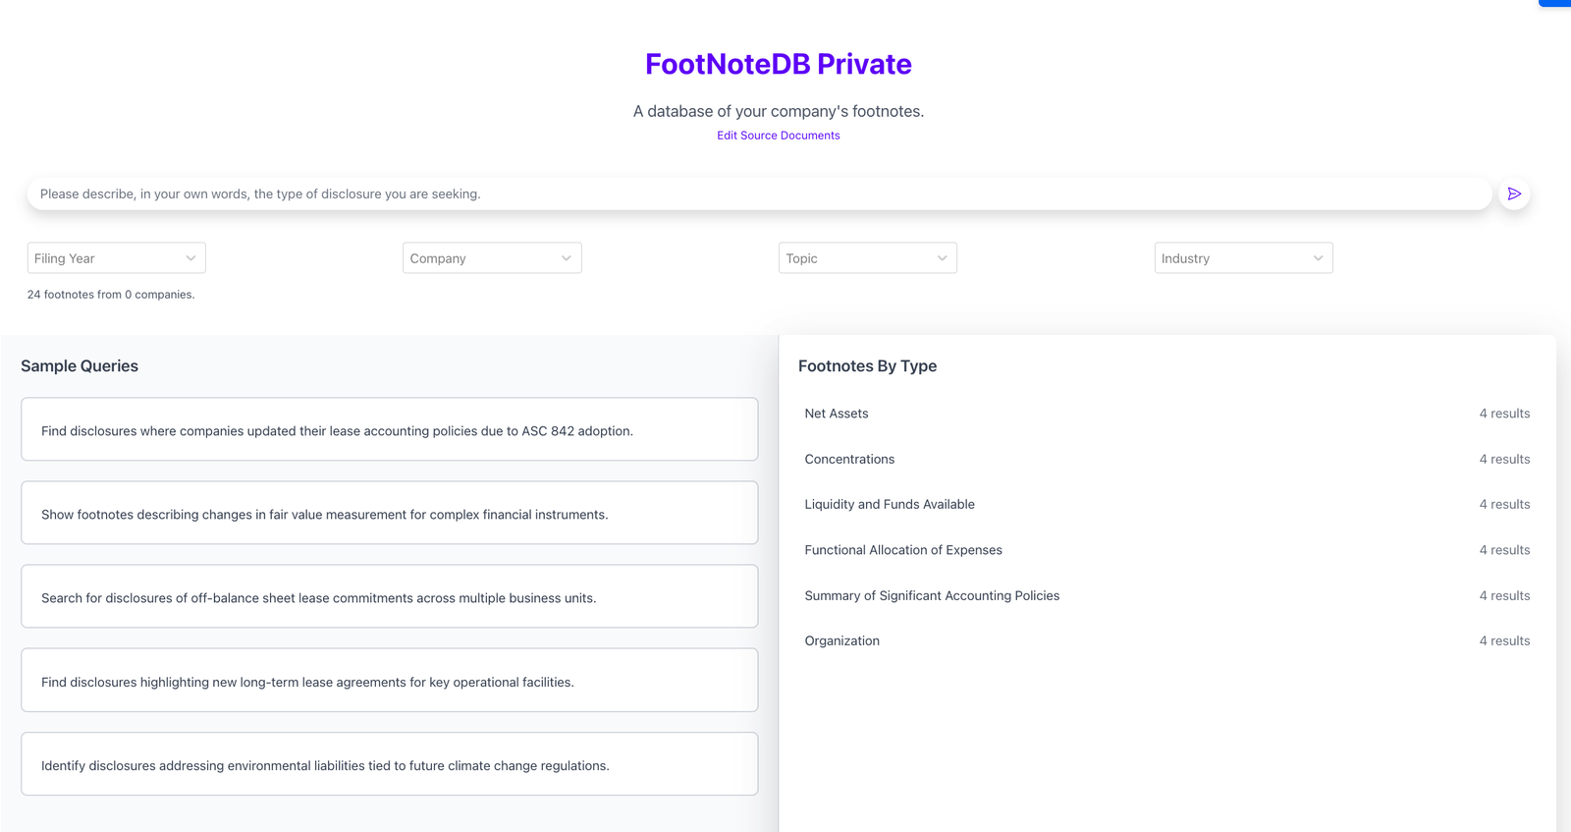The height and width of the screenshot is (832, 1571).
Task: Select the Organization footnote category
Action: 841,639
